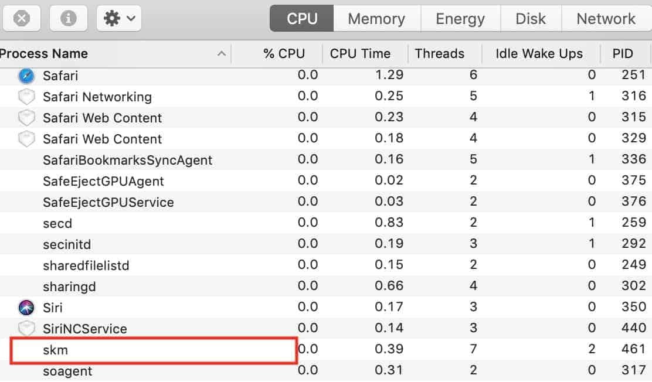
Task: Switch to the Memory tab
Action: [x=376, y=19]
